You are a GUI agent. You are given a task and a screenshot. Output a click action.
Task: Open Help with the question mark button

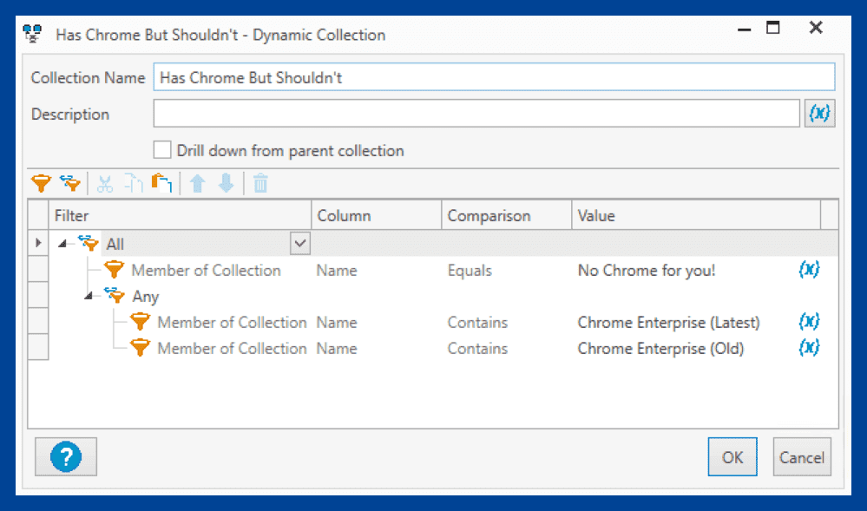tap(66, 456)
